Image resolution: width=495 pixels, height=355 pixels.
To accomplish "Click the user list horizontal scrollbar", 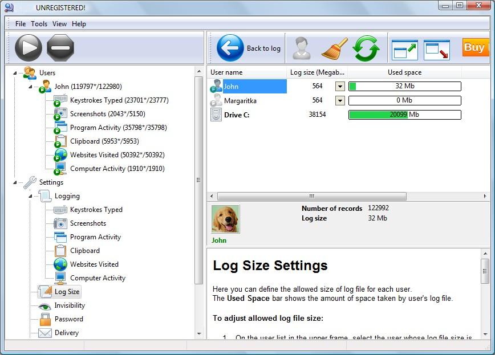I will pyautogui.click(x=311, y=196).
